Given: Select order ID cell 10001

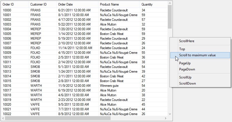Looking at the screenshot, I should point(15,15).
